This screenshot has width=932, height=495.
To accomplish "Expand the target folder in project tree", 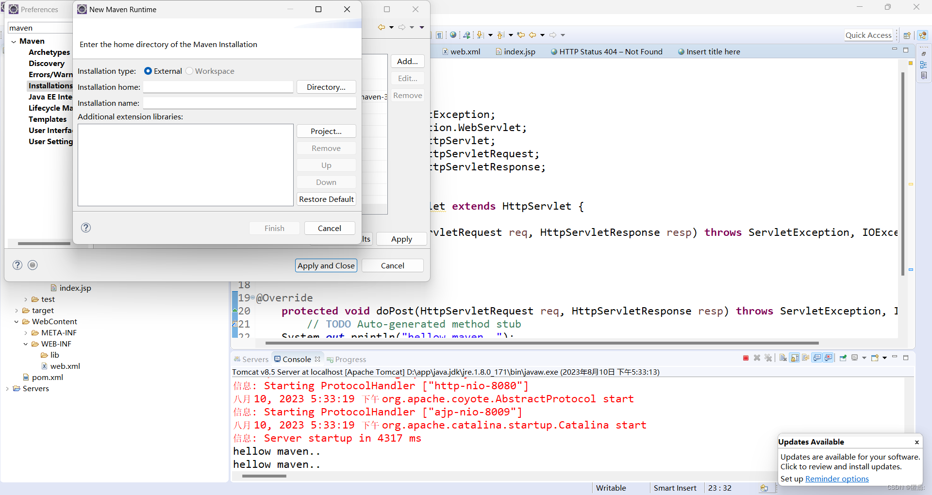I will pyautogui.click(x=17, y=311).
